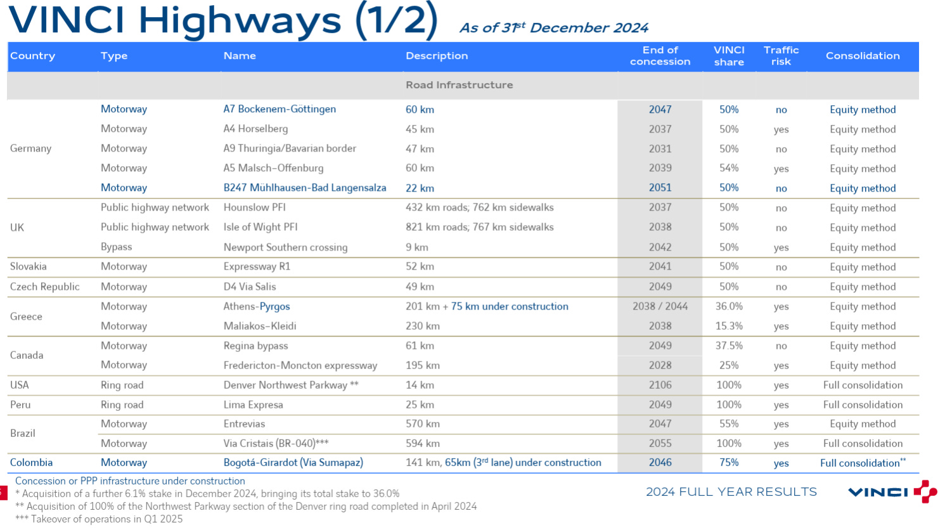945x532 pixels.
Task: Click the 'Germany' country cell
Action: pos(30,148)
